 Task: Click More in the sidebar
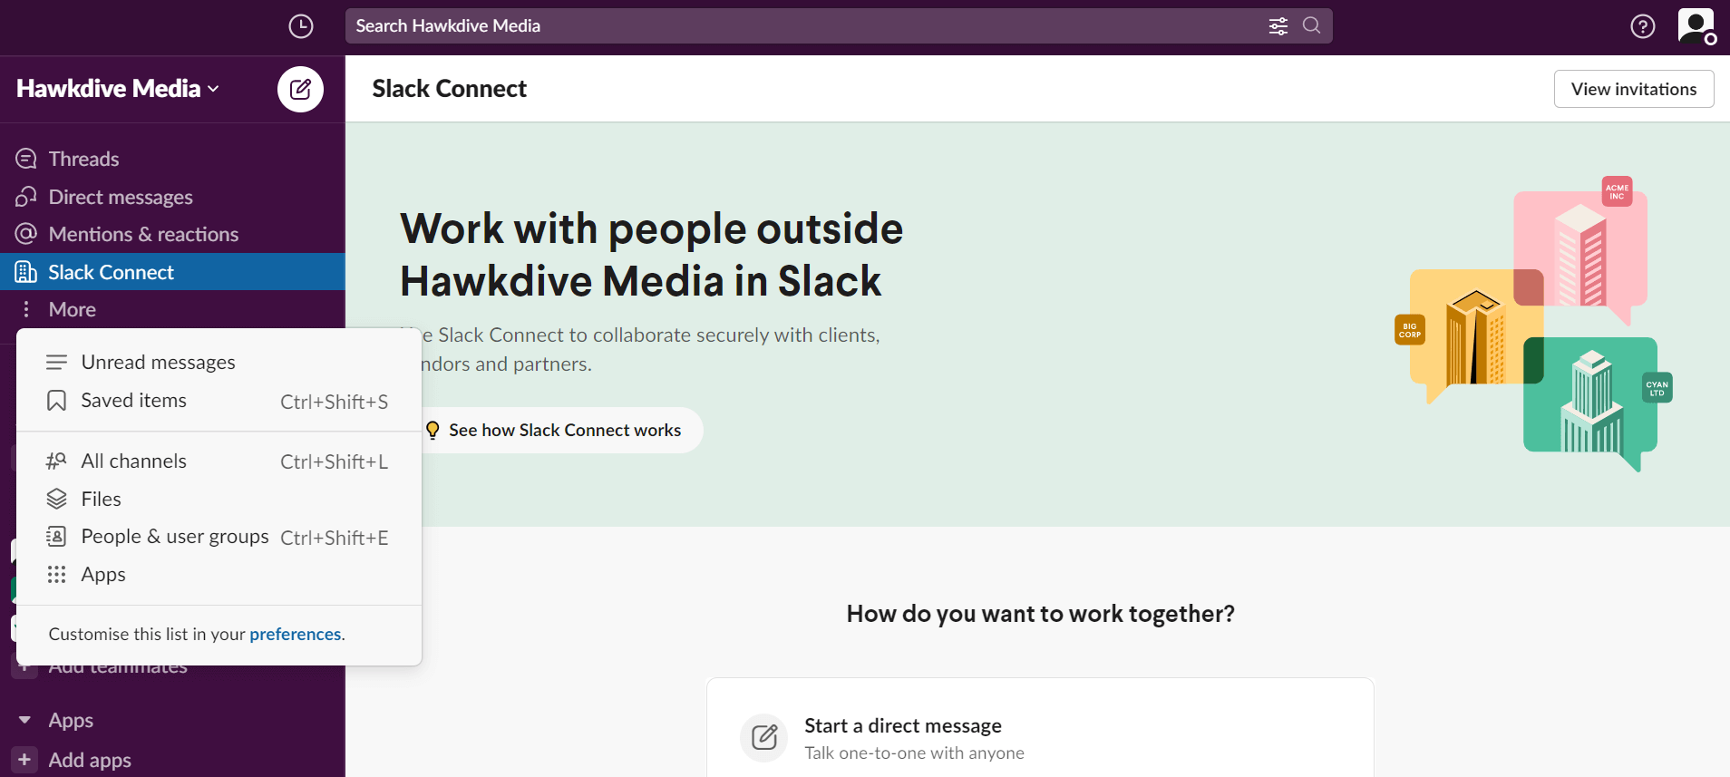click(x=172, y=309)
